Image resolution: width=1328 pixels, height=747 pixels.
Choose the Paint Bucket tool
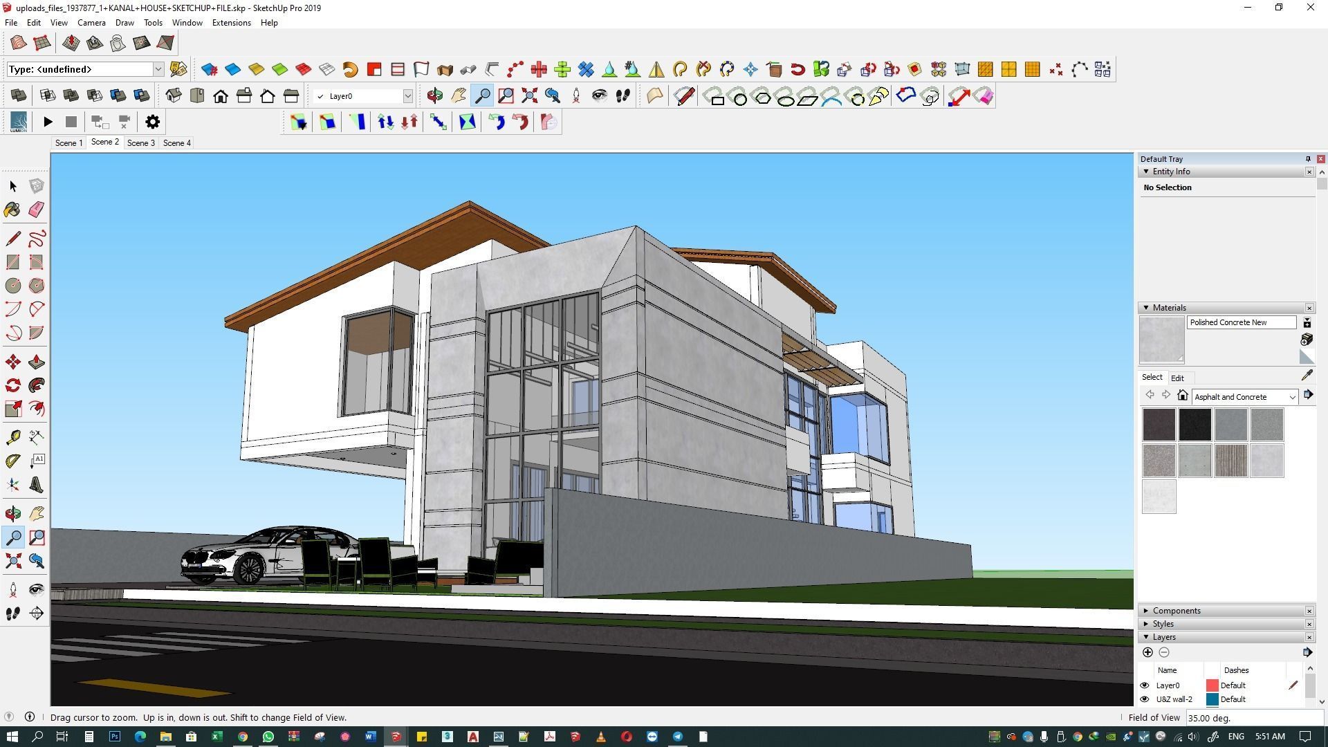(x=13, y=210)
